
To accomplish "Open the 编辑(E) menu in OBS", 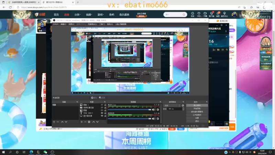I will (x=63, y=24).
